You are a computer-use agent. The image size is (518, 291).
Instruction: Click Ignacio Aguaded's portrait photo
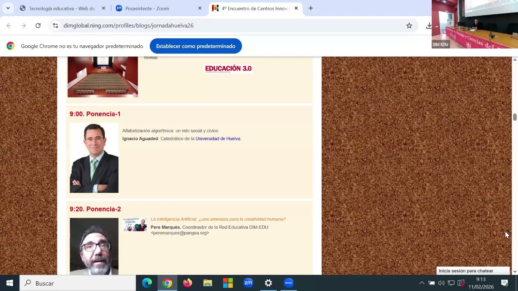click(x=94, y=158)
